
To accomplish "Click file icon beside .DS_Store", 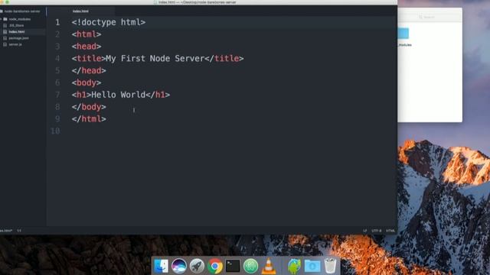I will 5,25.
